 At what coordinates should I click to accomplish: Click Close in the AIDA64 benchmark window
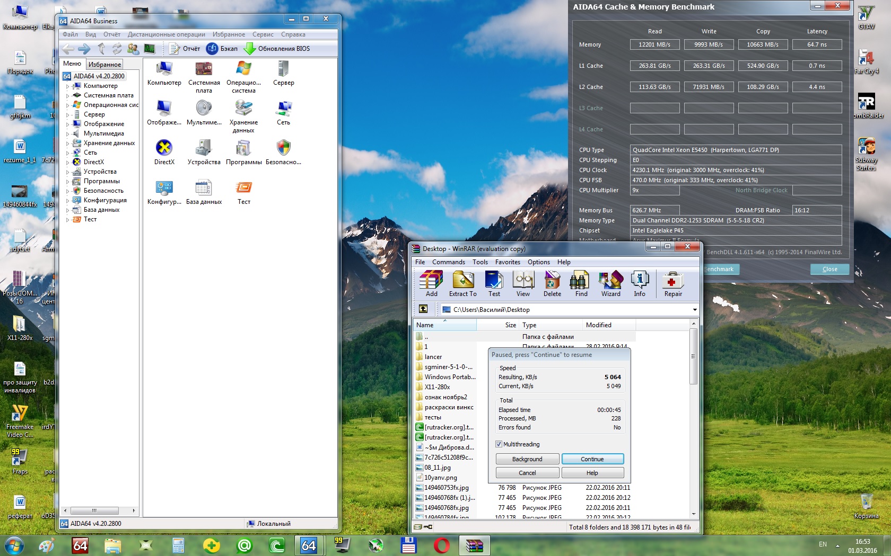829,269
